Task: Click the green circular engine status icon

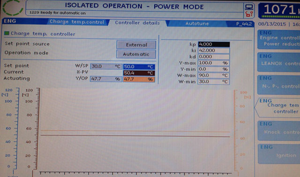Action: click(x=13, y=8)
